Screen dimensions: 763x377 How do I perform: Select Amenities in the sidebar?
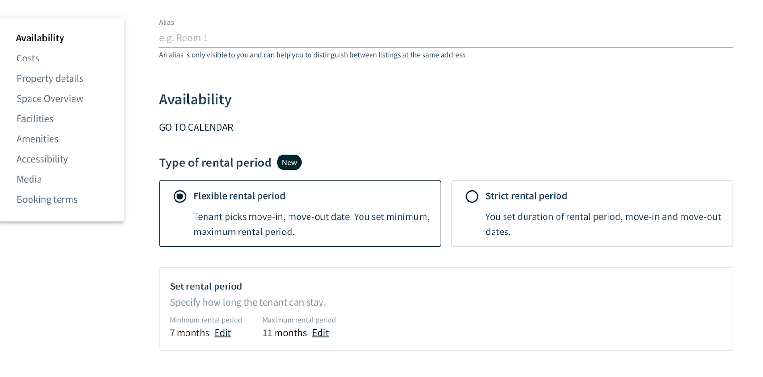pos(37,139)
